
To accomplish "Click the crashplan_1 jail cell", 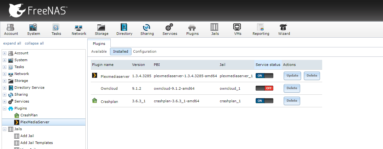I will pyautogui.click(x=230, y=101).
